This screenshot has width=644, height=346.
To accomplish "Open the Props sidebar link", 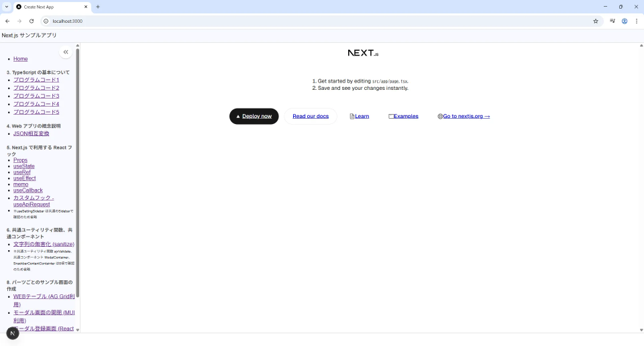I will 20,160.
